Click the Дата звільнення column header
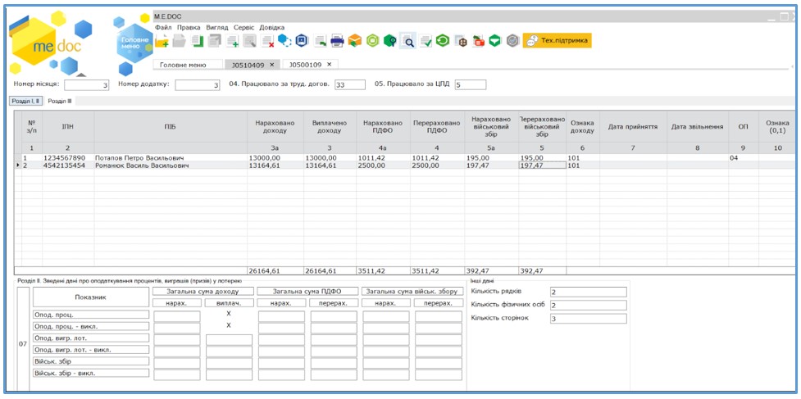The height and width of the screenshot is (399, 801). (x=698, y=126)
